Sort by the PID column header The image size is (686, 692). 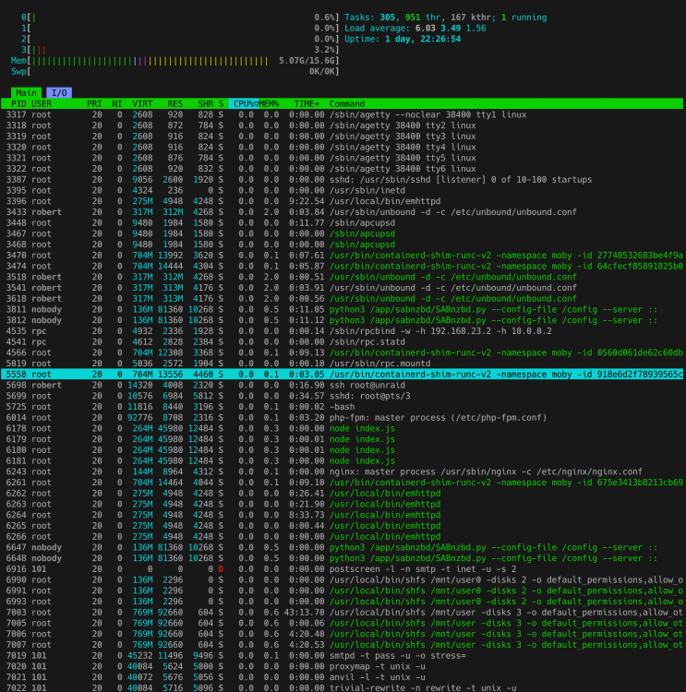(x=18, y=103)
